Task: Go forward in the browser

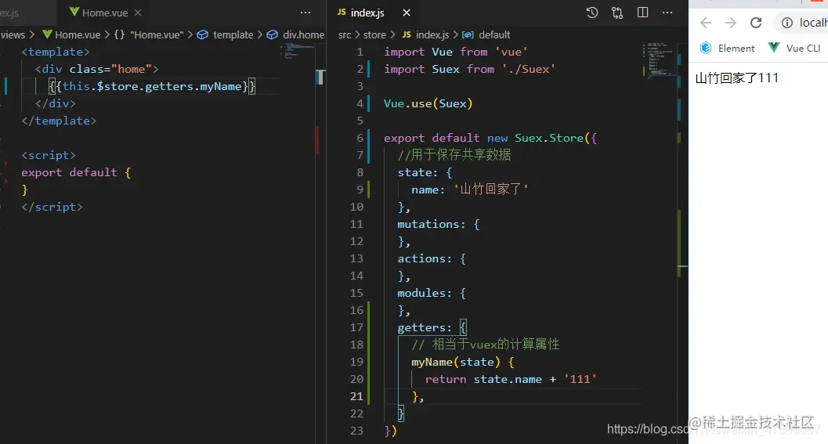Action: (731, 23)
